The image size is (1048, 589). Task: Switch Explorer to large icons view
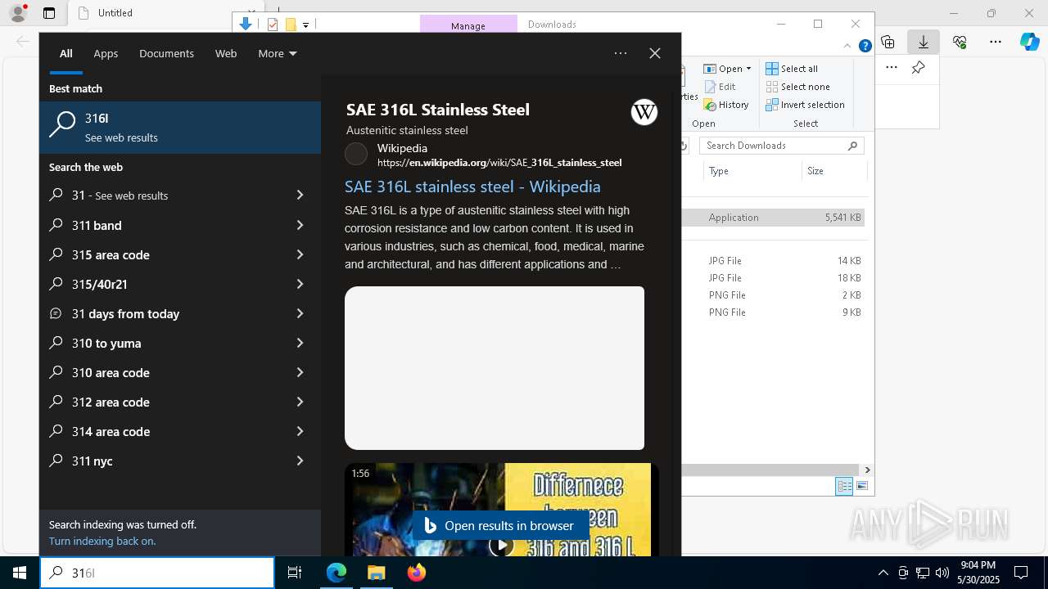861,486
